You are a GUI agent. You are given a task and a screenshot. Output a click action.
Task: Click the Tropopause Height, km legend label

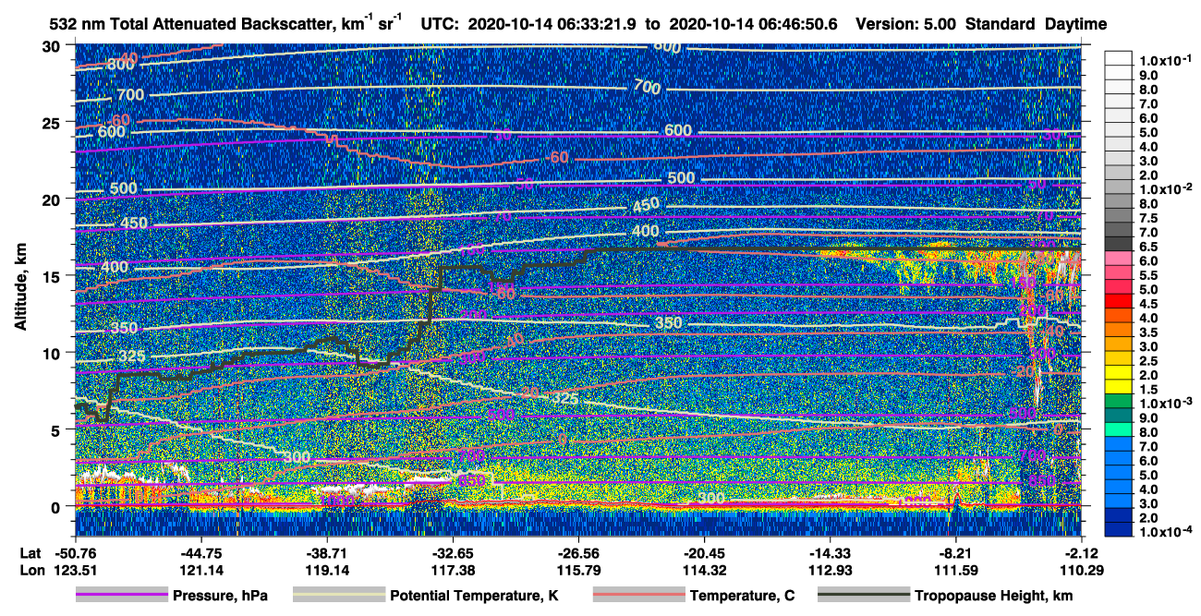[x=994, y=597]
